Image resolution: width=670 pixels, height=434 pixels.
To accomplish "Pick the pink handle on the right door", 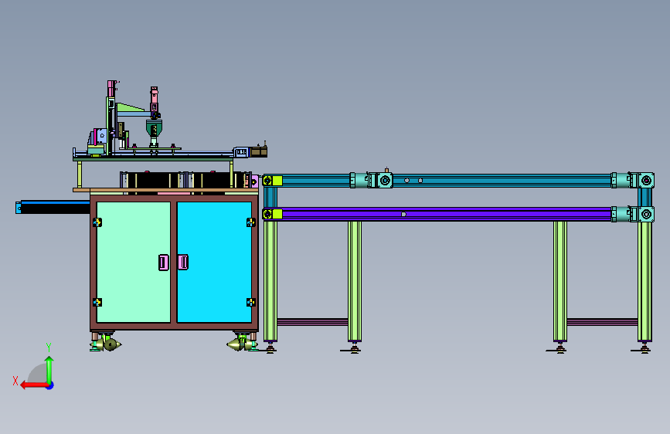I will pyautogui.click(x=183, y=262).
